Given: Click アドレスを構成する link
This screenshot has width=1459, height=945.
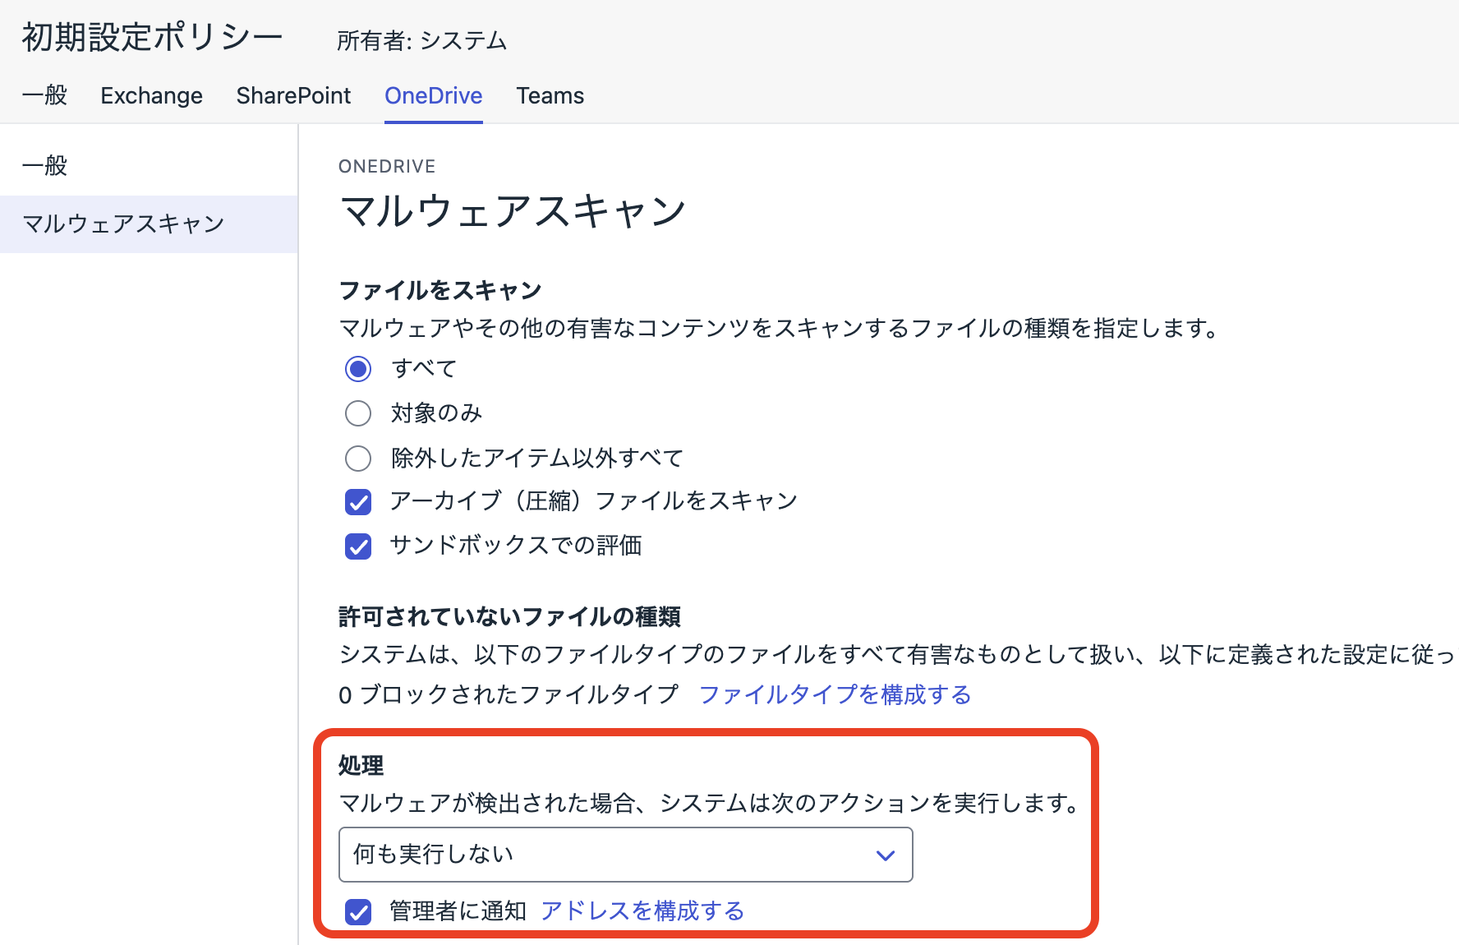Looking at the screenshot, I should click(x=642, y=910).
